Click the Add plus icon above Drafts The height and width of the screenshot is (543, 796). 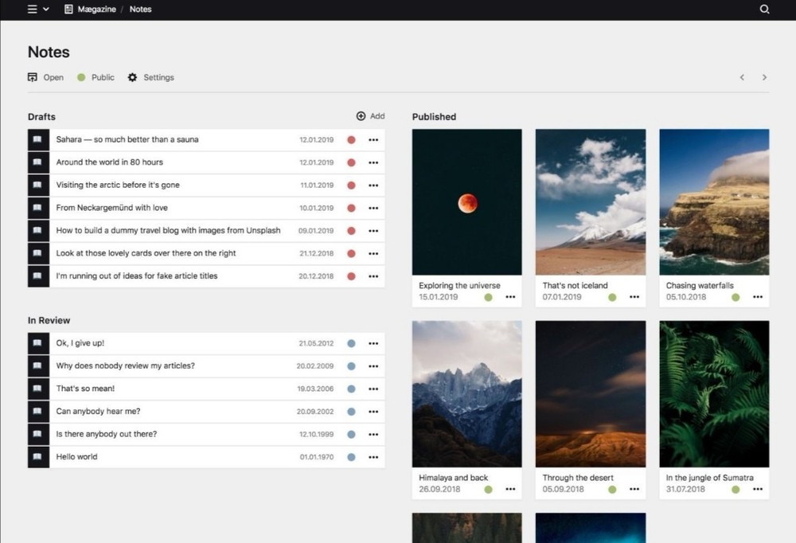(x=361, y=116)
